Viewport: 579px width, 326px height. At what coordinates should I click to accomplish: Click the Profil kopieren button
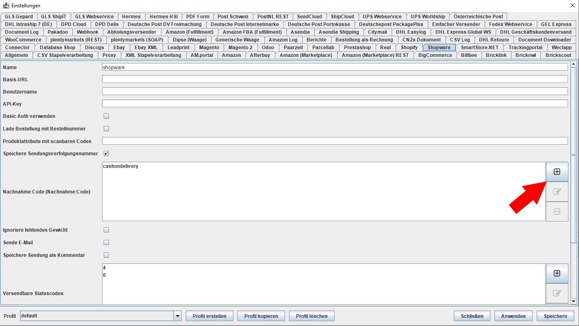tap(261, 316)
